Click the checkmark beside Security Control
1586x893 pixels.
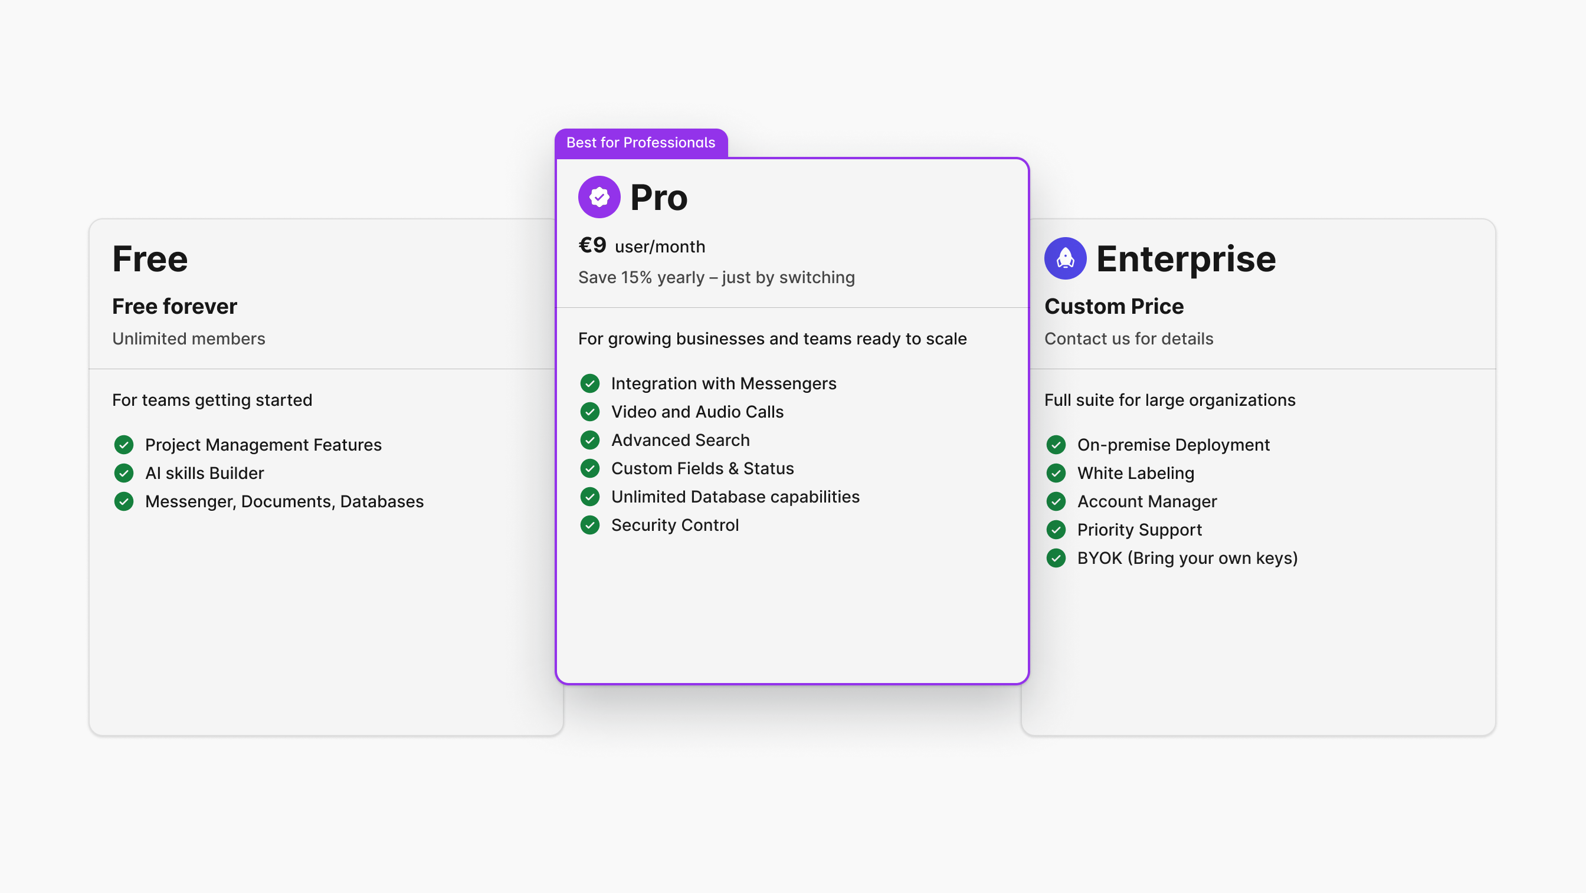pos(590,525)
